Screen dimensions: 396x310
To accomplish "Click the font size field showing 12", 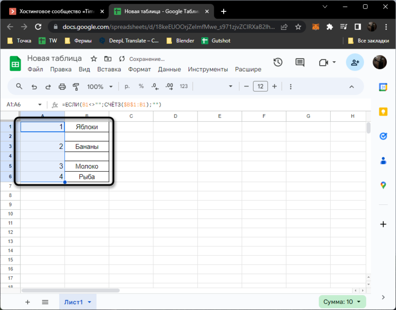I will [x=260, y=87].
